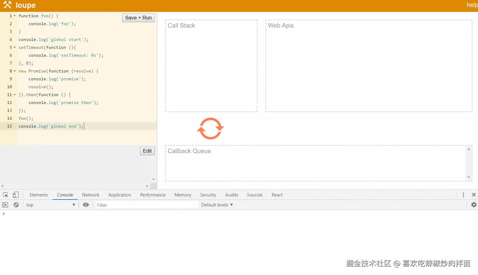Collapse the Promise fold at line 8
Viewport: 478px width, 275px height.
coord(15,71)
